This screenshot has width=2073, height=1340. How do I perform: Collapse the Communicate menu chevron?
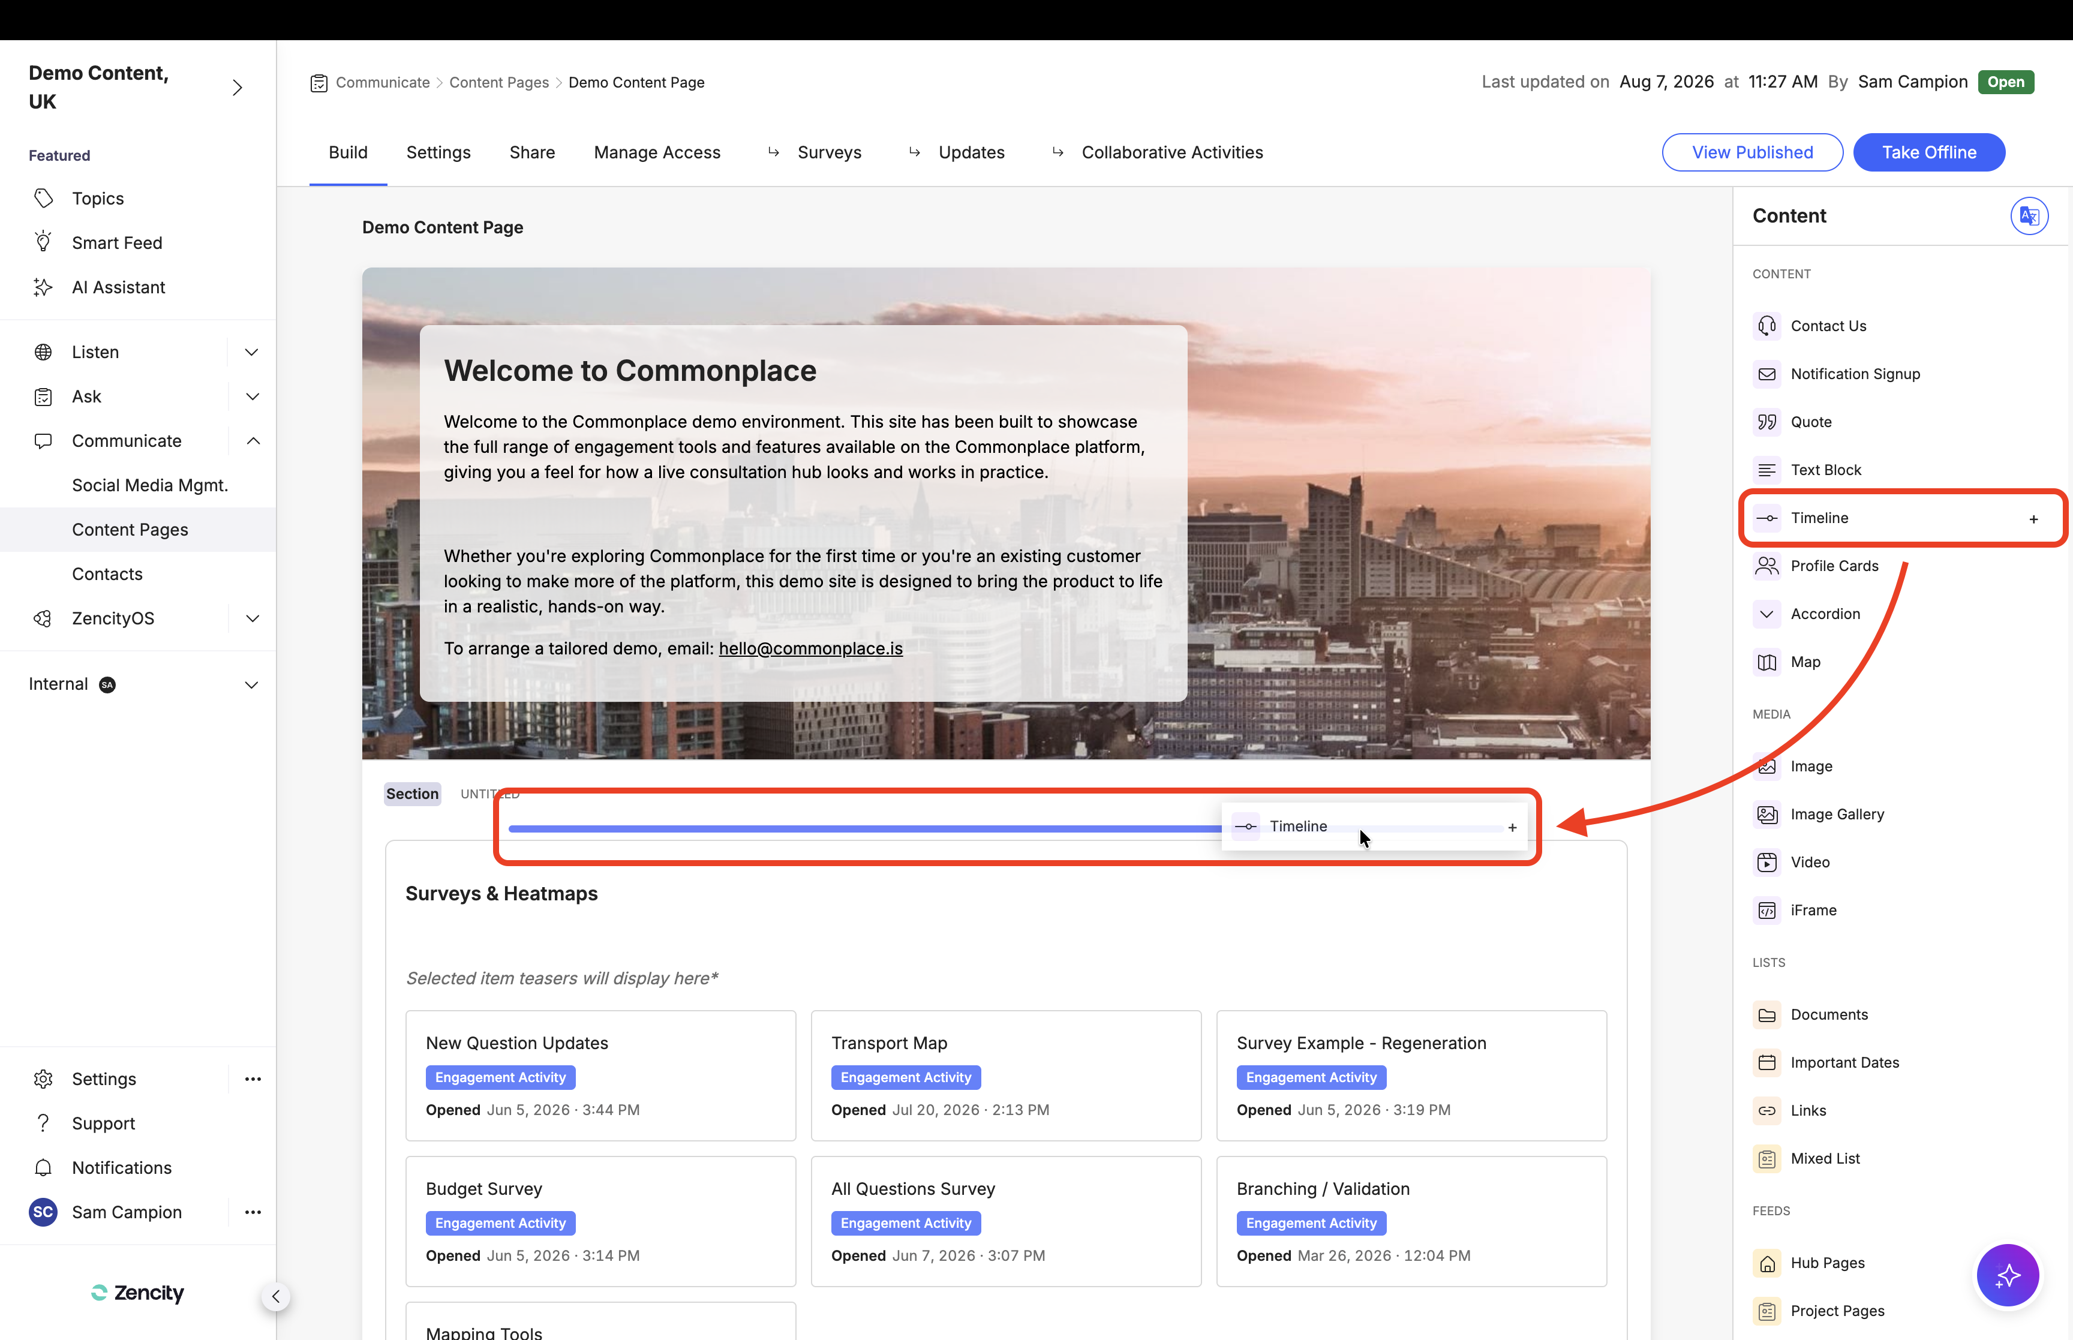point(253,441)
